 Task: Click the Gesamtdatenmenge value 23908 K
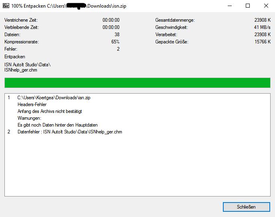tap(263, 20)
